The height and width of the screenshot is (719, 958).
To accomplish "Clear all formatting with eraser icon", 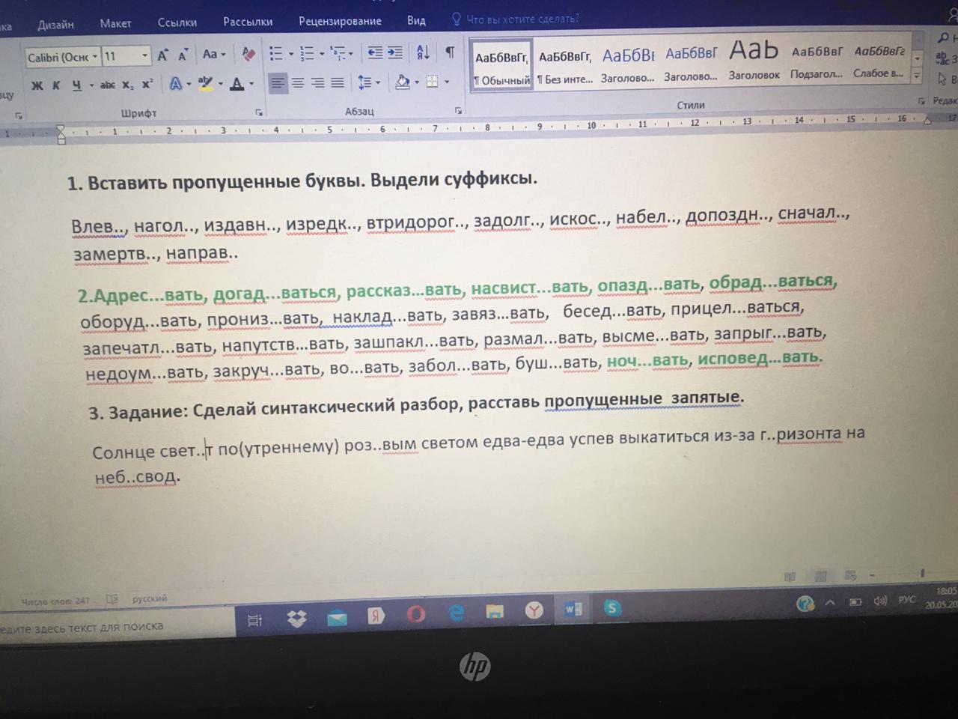I will pyautogui.click(x=248, y=54).
